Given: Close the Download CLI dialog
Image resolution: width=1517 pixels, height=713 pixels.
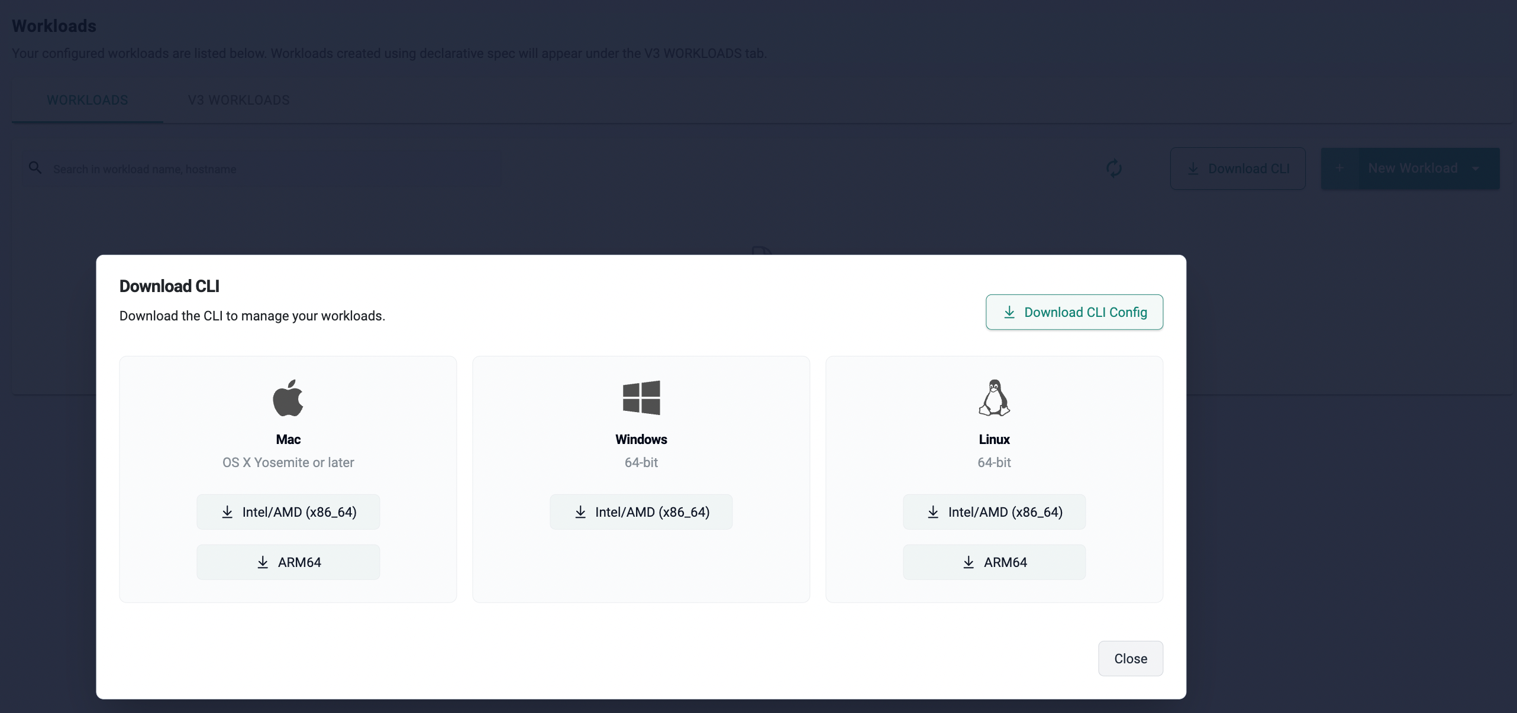Looking at the screenshot, I should point(1130,659).
